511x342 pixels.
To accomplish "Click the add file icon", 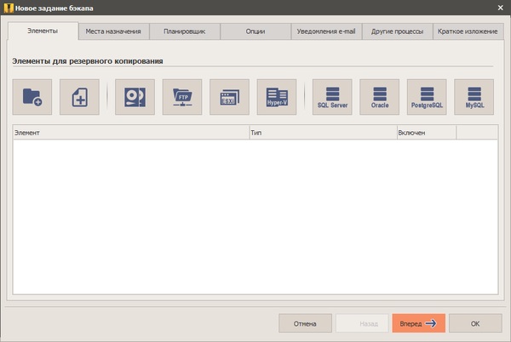I will pos(79,97).
